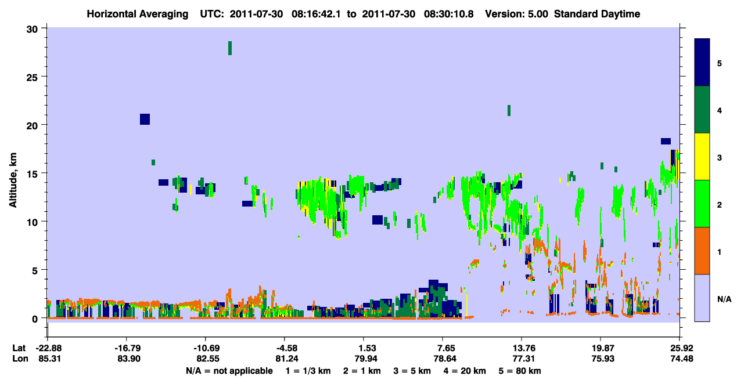
Task: Click the end time '08:30:10.8'
Action: click(x=448, y=14)
